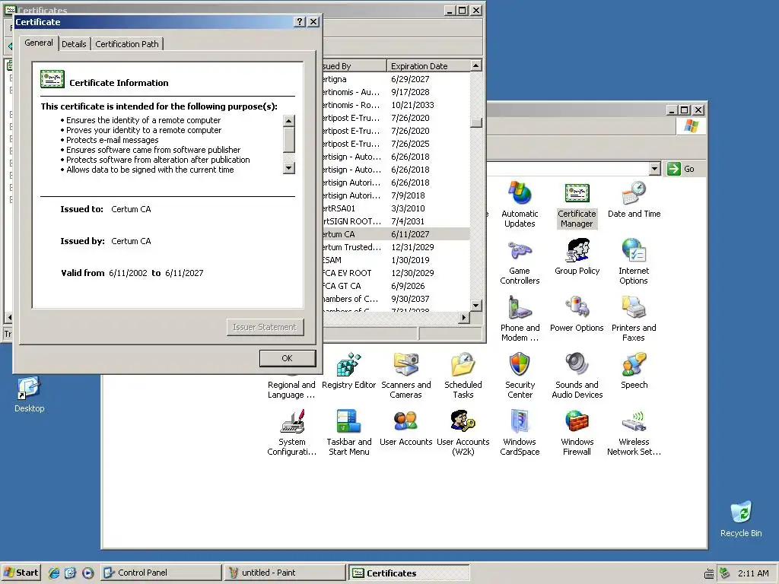779x584 pixels.
Task: Open Scheduled Tasks icon
Action: [463, 376]
